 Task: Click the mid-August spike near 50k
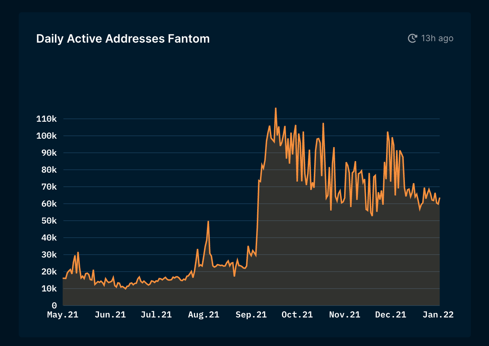click(x=208, y=221)
